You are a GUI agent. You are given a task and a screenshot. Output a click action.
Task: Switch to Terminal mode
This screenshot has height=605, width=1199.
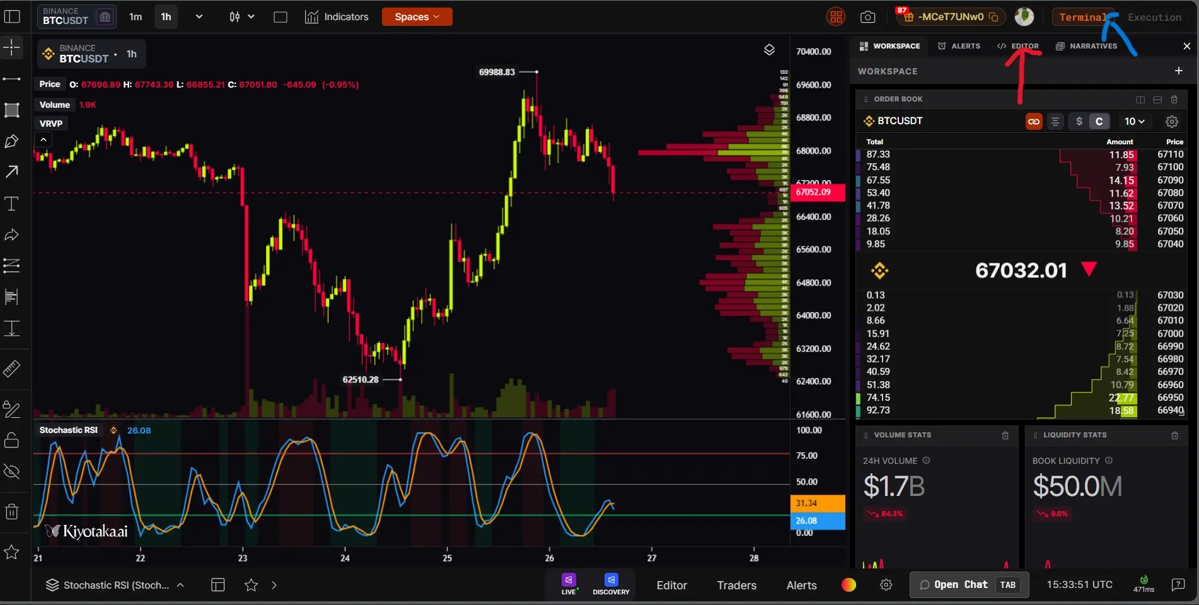pos(1083,17)
